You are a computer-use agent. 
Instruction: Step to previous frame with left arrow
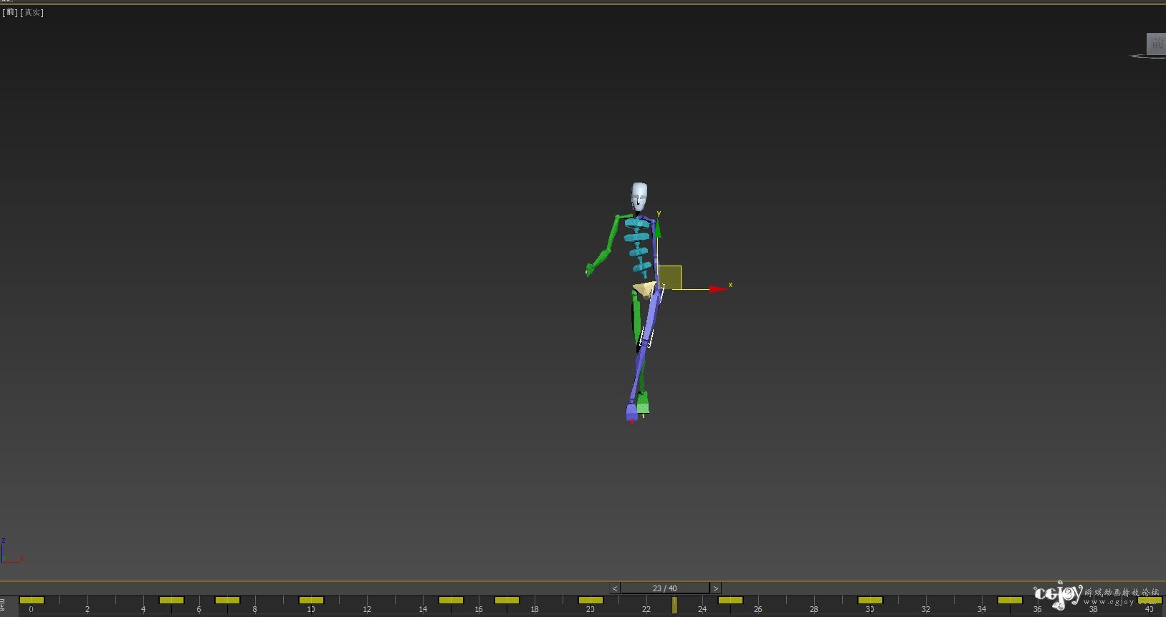[615, 588]
